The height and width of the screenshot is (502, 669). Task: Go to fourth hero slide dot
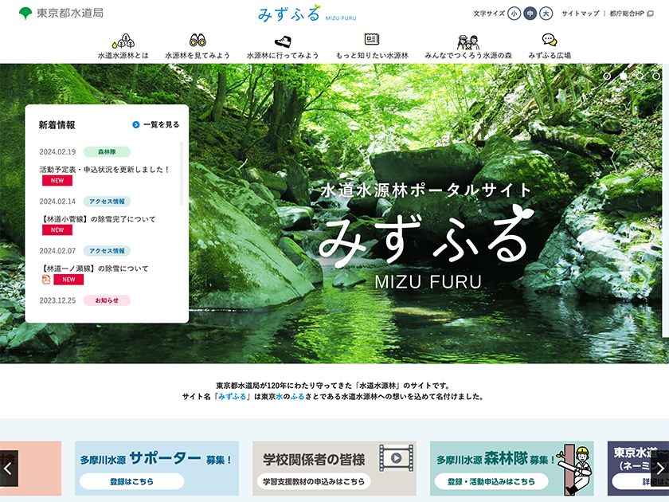coord(656,76)
